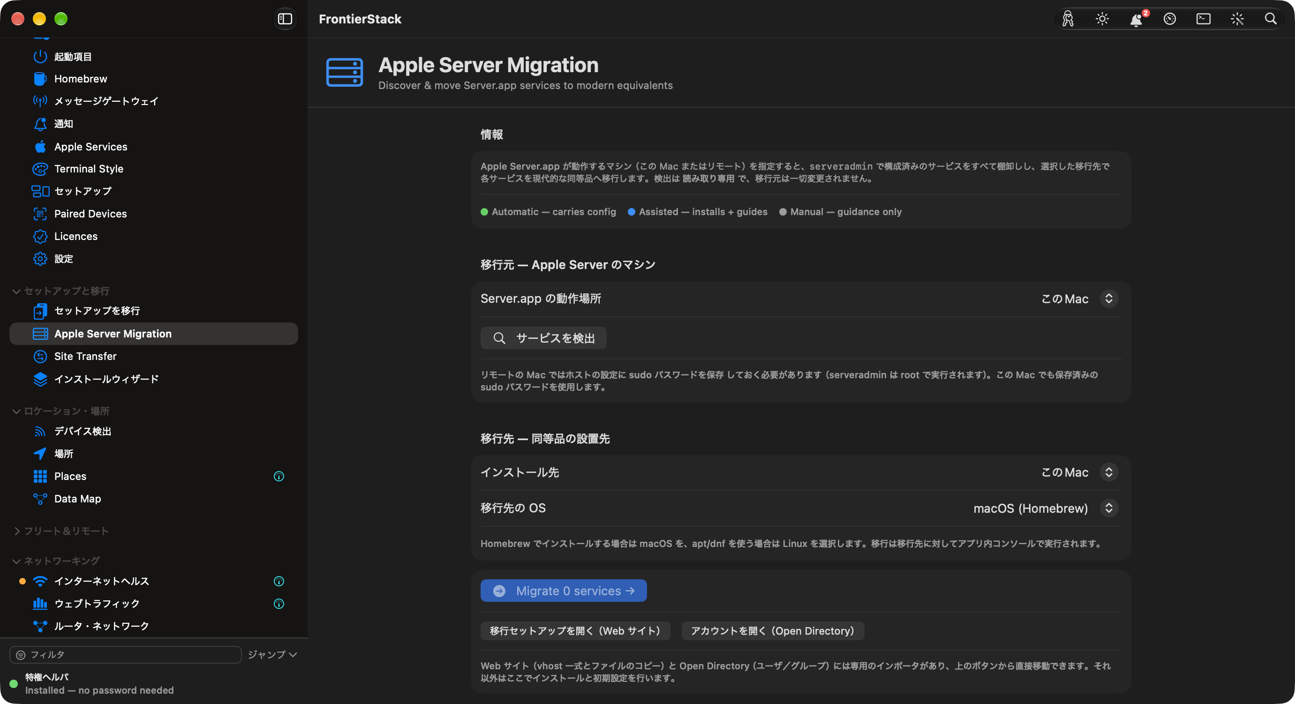Click info icon beside インターネットヘルス
Screen dimensions: 1295x704
point(279,581)
